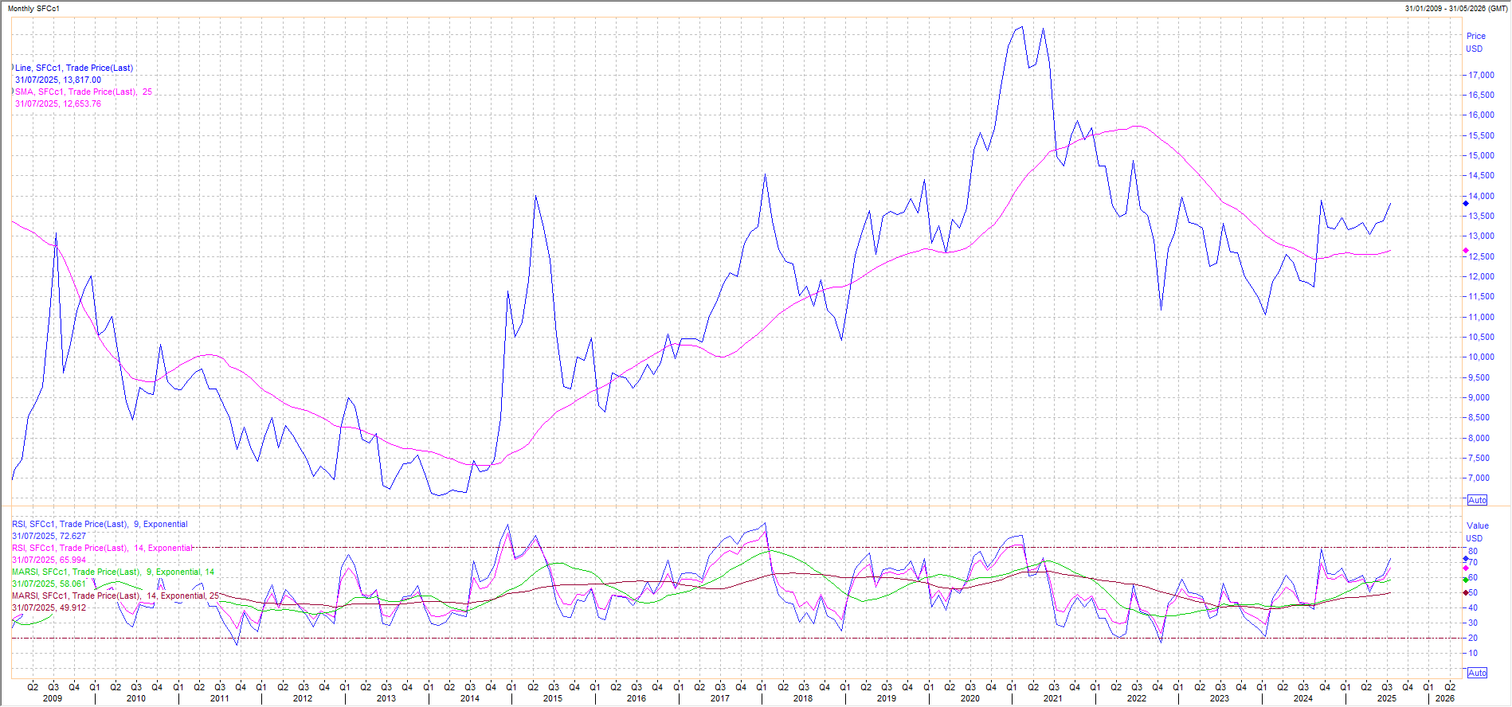Click the green MARSI diamond marker
This screenshot has width=1512, height=707.
pos(1466,580)
